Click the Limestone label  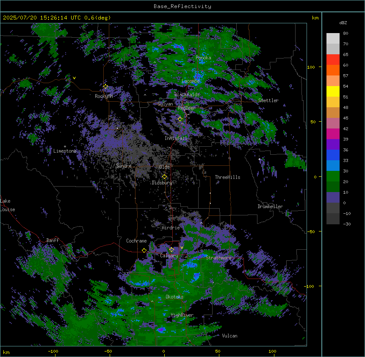point(65,151)
